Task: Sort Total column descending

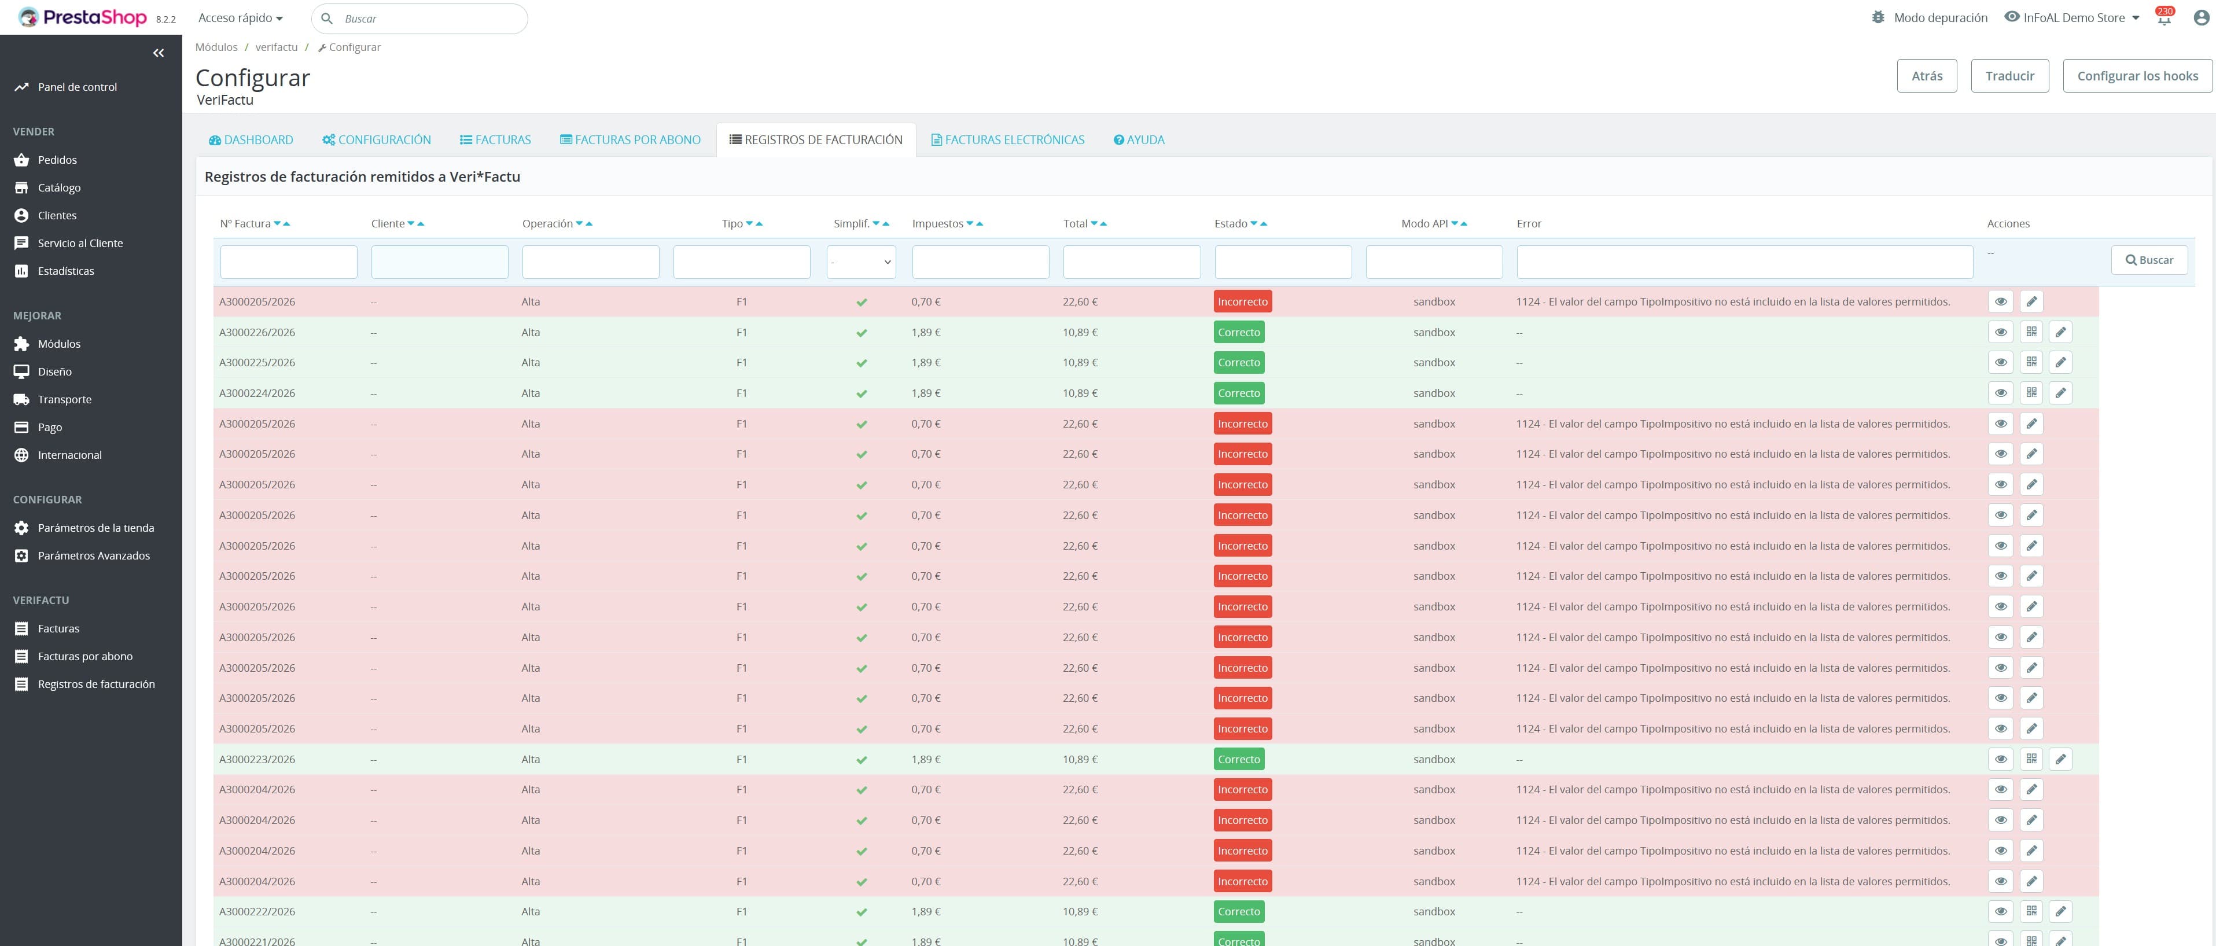Action: (1094, 223)
